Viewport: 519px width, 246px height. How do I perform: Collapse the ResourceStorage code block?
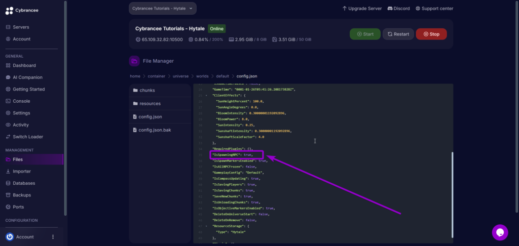(x=206, y=226)
